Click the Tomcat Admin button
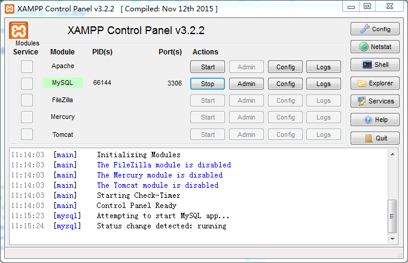This screenshot has height=263, width=408. click(x=246, y=134)
